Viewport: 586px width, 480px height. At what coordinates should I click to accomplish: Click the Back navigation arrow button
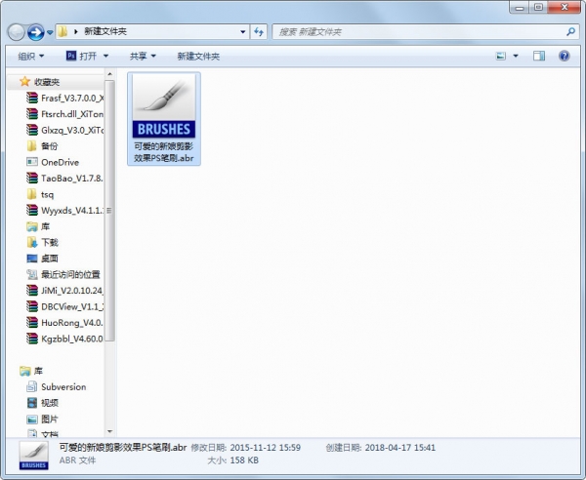click(16, 32)
